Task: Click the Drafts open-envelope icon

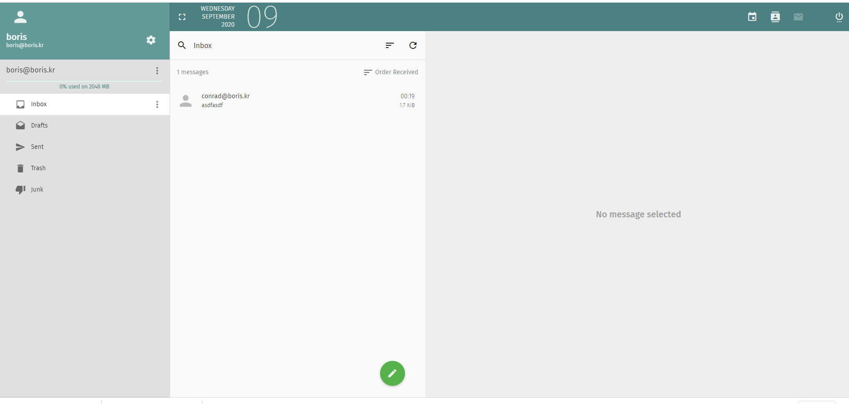Action: click(20, 125)
